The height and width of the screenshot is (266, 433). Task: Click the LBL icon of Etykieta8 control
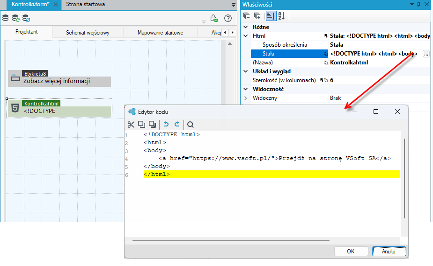click(15, 77)
